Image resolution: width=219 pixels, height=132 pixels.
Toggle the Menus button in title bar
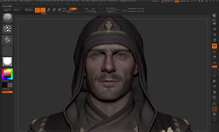pyautogui.click(x=176, y=1)
